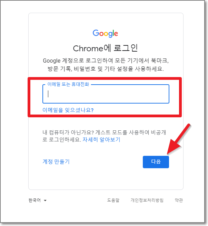Open the 이메일을 잊으셨나요? link
Image resolution: width=208 pixels, height=226 pixels.
pos(68,110)
